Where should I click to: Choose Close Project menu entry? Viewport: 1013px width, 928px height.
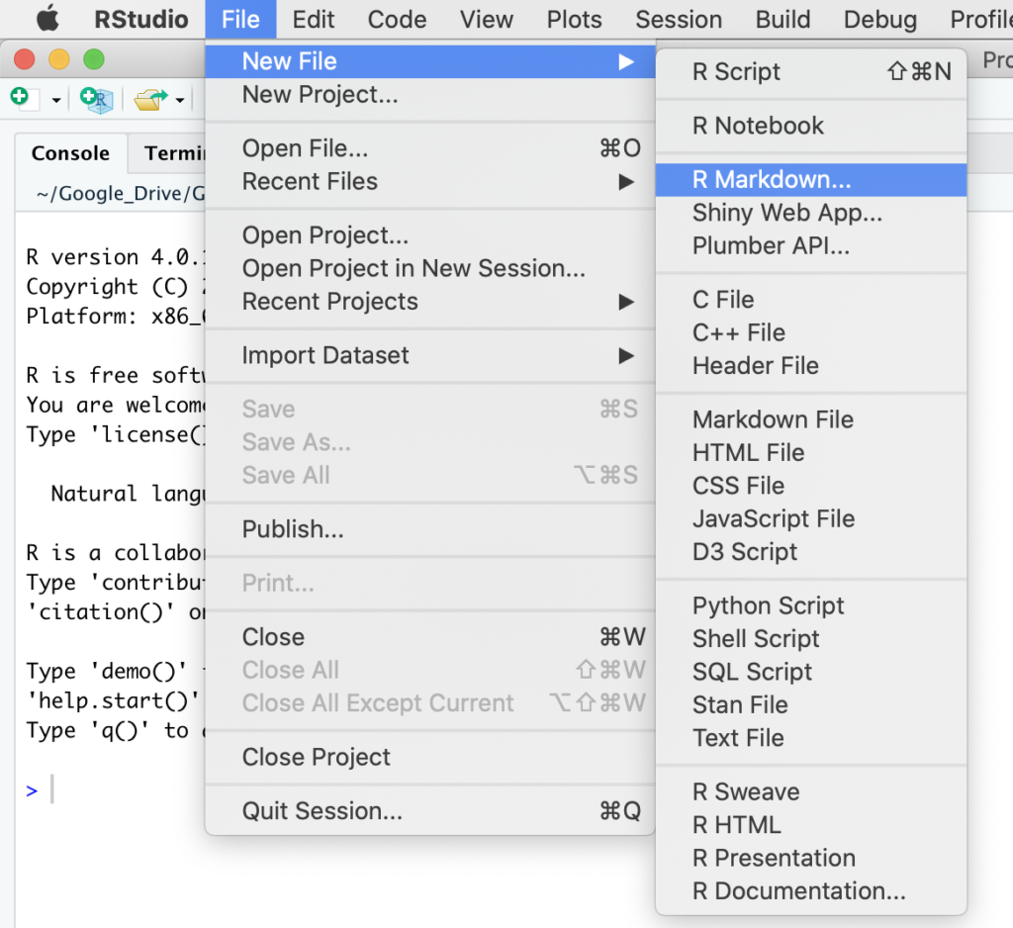click(x=430, y=757)
